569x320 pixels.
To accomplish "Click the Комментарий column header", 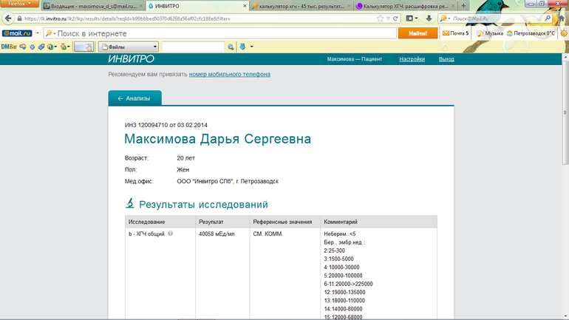I will coord(341,222).
